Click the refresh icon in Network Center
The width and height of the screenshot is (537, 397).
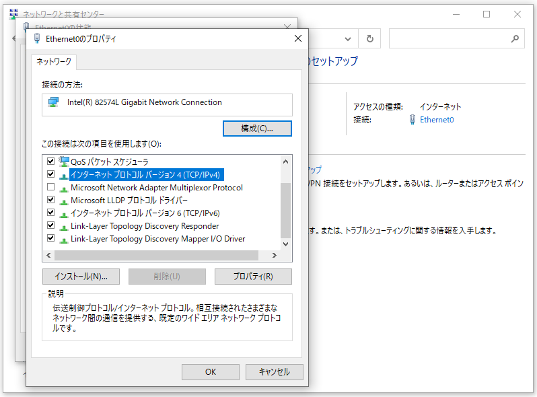coord(370,39)
